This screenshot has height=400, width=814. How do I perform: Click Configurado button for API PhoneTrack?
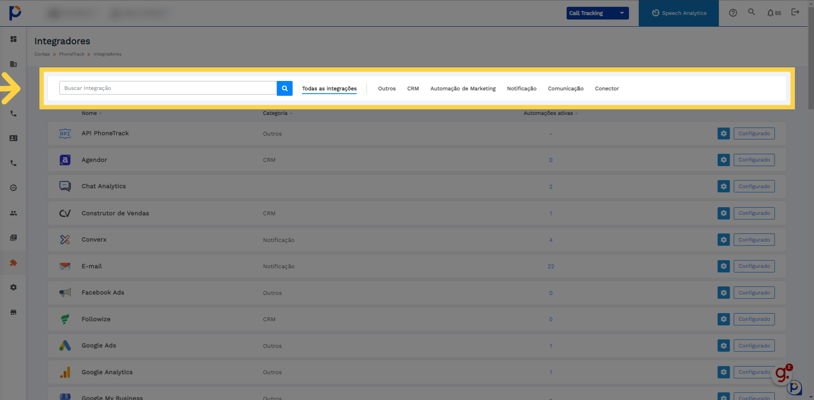754,133
